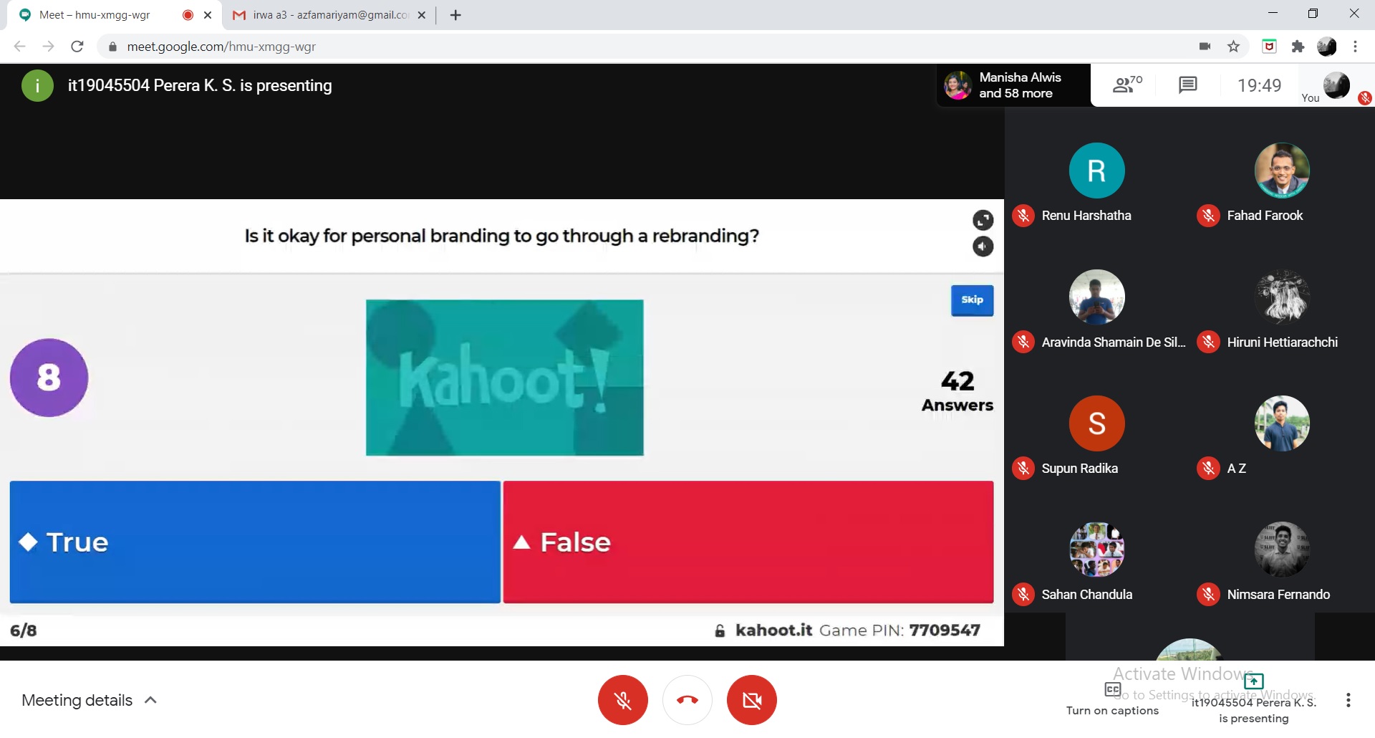The width and height of the screenshot is (1375, 738).
Task: Expand Meeting details chevron
Action: [150, 700]
